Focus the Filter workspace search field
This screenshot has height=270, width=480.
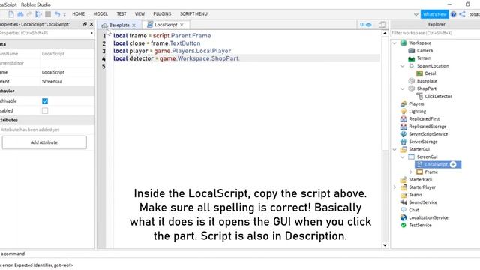[435, 33]
